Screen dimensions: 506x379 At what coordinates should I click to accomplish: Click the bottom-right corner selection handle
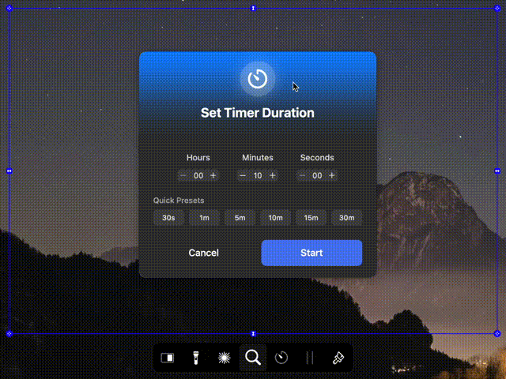coord(497,334)
